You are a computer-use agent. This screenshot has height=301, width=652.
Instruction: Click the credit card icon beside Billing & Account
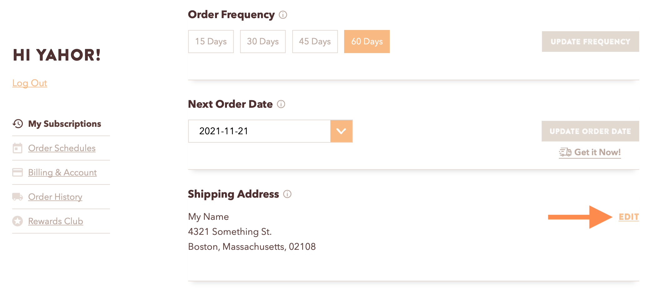[x=18, y=172]
